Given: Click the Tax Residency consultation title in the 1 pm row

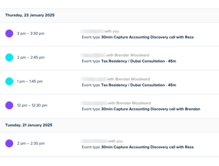Looking at the screenshot, I should coord(138,85).
